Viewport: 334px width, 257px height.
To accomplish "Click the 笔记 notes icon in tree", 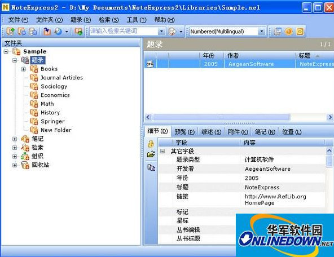I will (25, 139).
